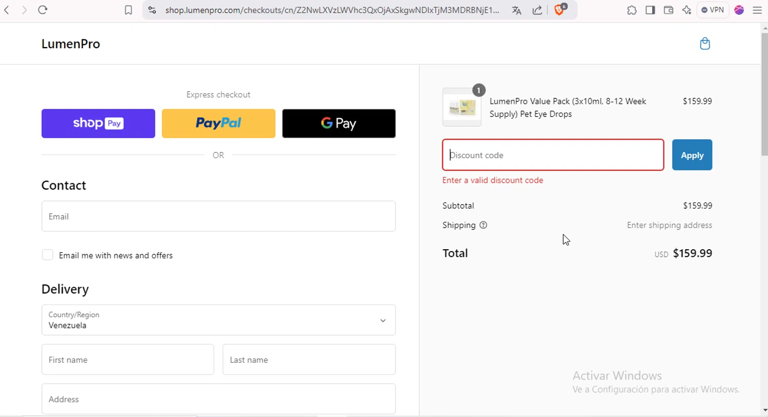Open Brave Shields lion icon

click(560, 9)
